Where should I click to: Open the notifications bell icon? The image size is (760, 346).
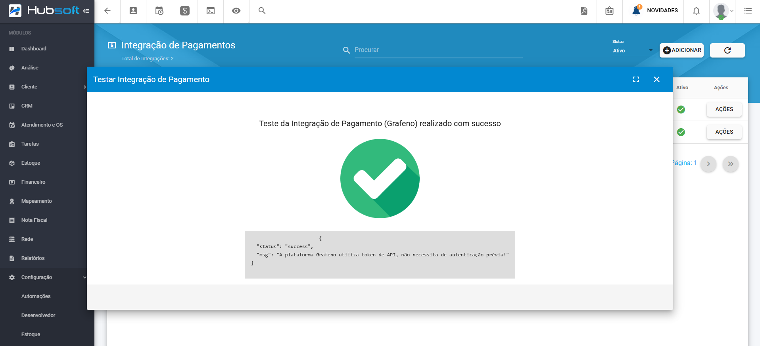coord(696,11)
